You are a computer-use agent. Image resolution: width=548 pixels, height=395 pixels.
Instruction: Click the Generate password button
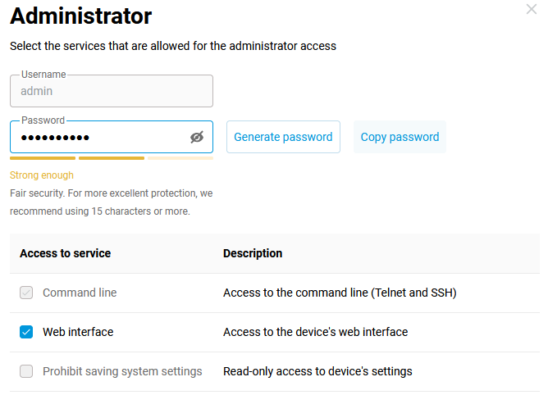(283, 137)
